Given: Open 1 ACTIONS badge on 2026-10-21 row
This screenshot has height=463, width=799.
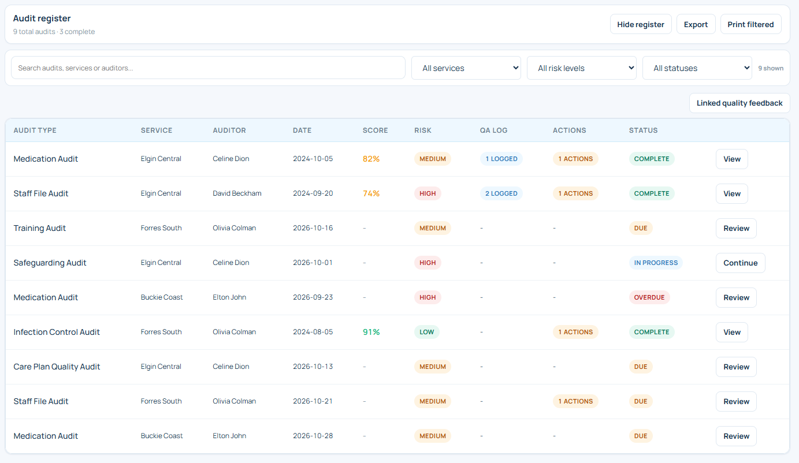Looking at the screenshot, I should [x=575, y=401].
